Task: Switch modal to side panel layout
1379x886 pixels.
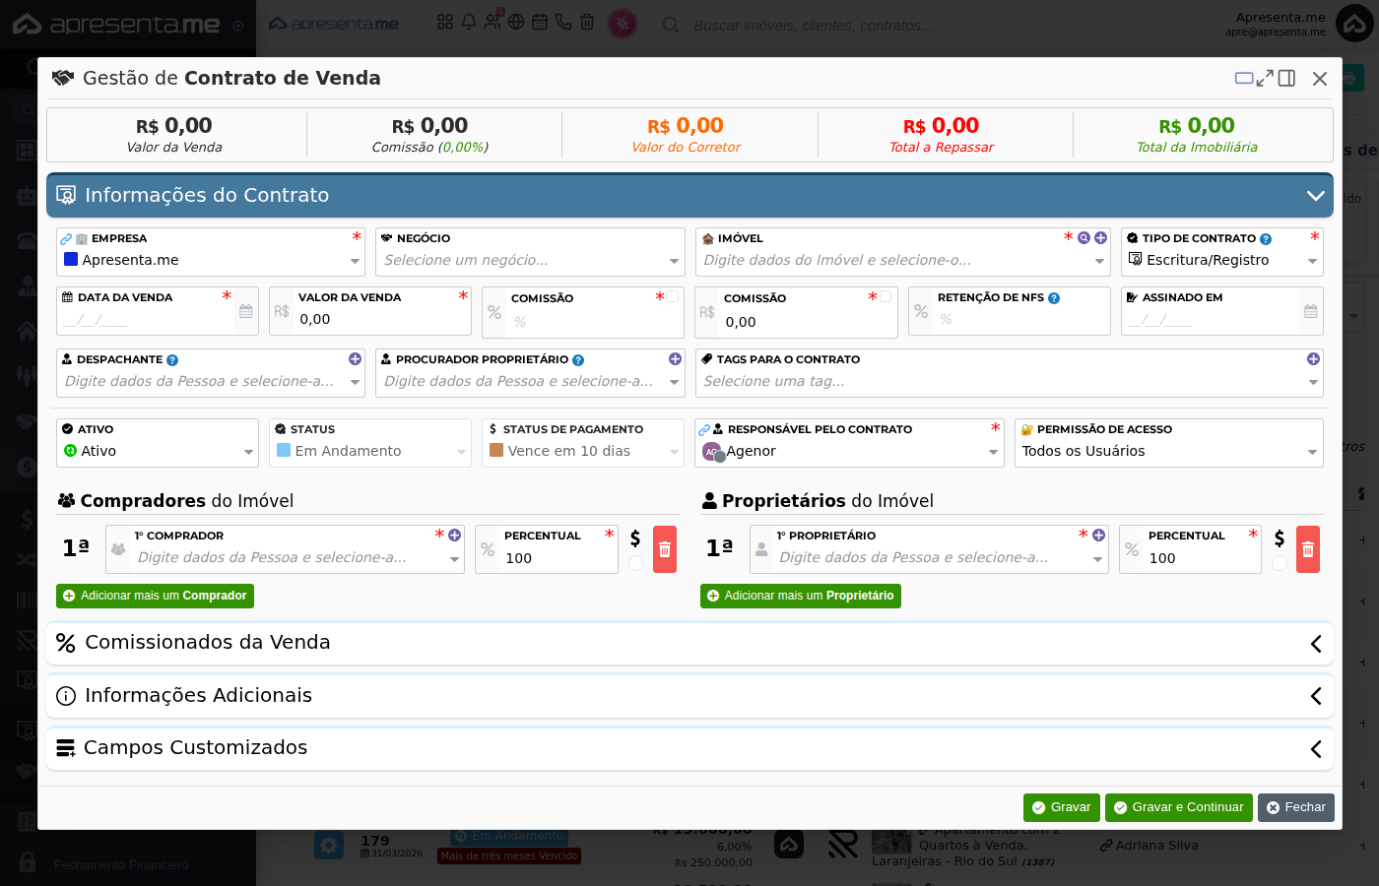Action: coord(1286,78)
